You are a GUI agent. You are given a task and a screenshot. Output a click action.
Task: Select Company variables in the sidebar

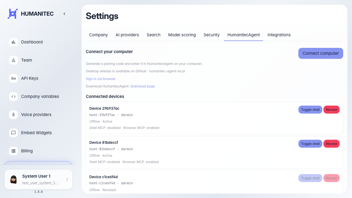point(38,97)
